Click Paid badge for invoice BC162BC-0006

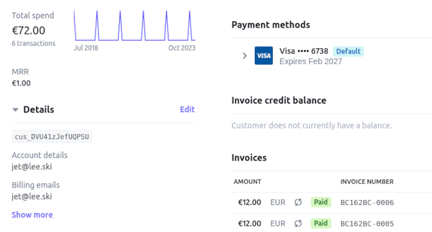[321, 202]
